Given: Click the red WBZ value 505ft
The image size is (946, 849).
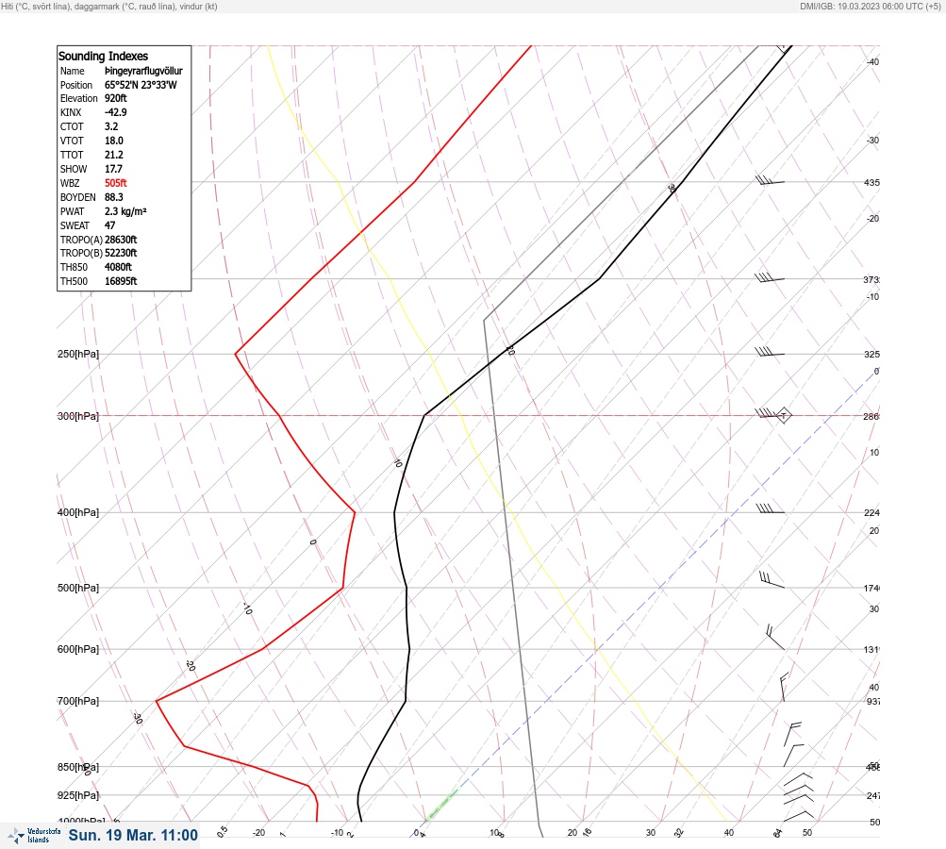Looking at the screenshot, I should coord(116,183).
